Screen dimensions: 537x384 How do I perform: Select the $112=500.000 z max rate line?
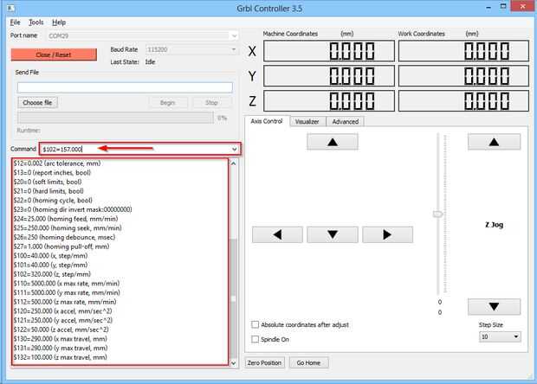65,302
